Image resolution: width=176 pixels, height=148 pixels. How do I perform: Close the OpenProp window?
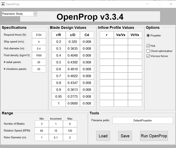[x=171, y=4]
